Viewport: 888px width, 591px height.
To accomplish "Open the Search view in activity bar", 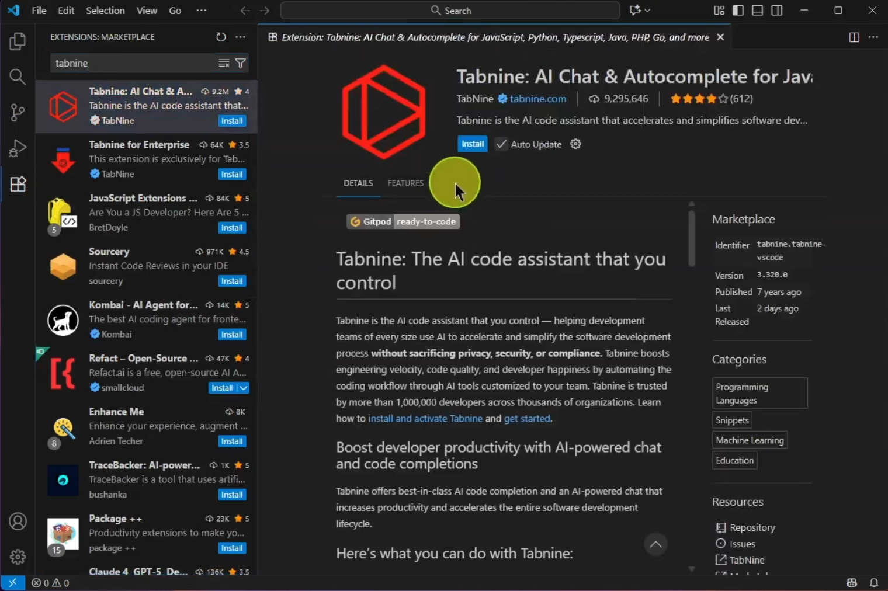I will click(x=18, y=77).
